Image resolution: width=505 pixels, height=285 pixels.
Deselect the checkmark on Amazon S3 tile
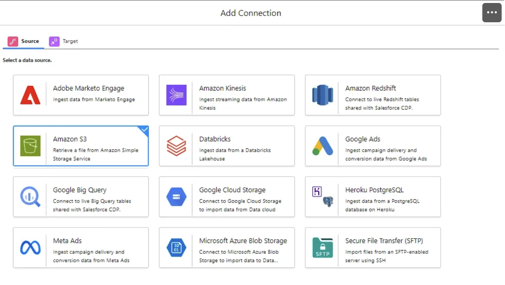144,130
